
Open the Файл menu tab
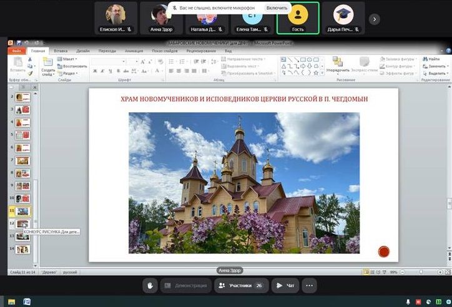click(x=16, y=51)
